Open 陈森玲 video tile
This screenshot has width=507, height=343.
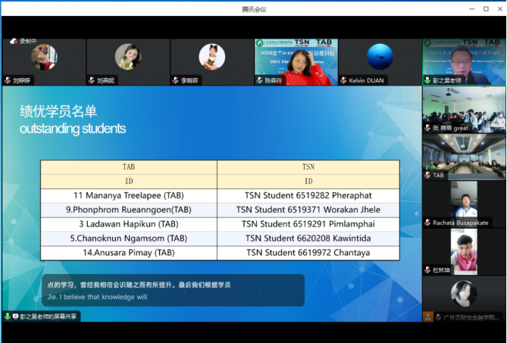pos(296,61)
